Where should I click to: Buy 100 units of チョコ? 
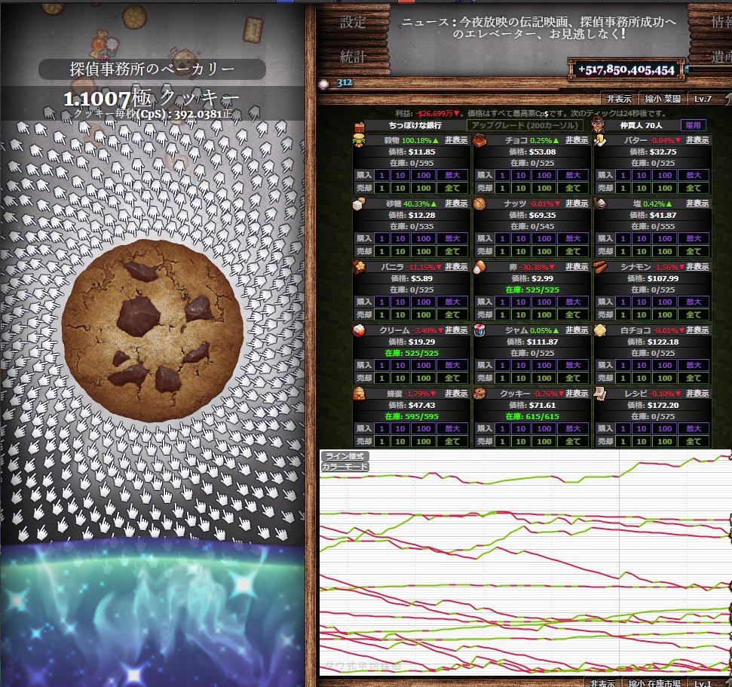(x=544, y=175)
